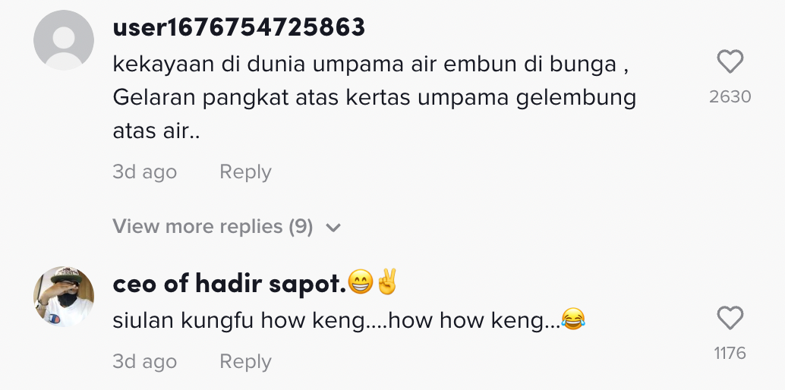Viewport: 785px width, 390px height.
Task: Expand "View more replies (9)"
Action: (x=213, y=226)
